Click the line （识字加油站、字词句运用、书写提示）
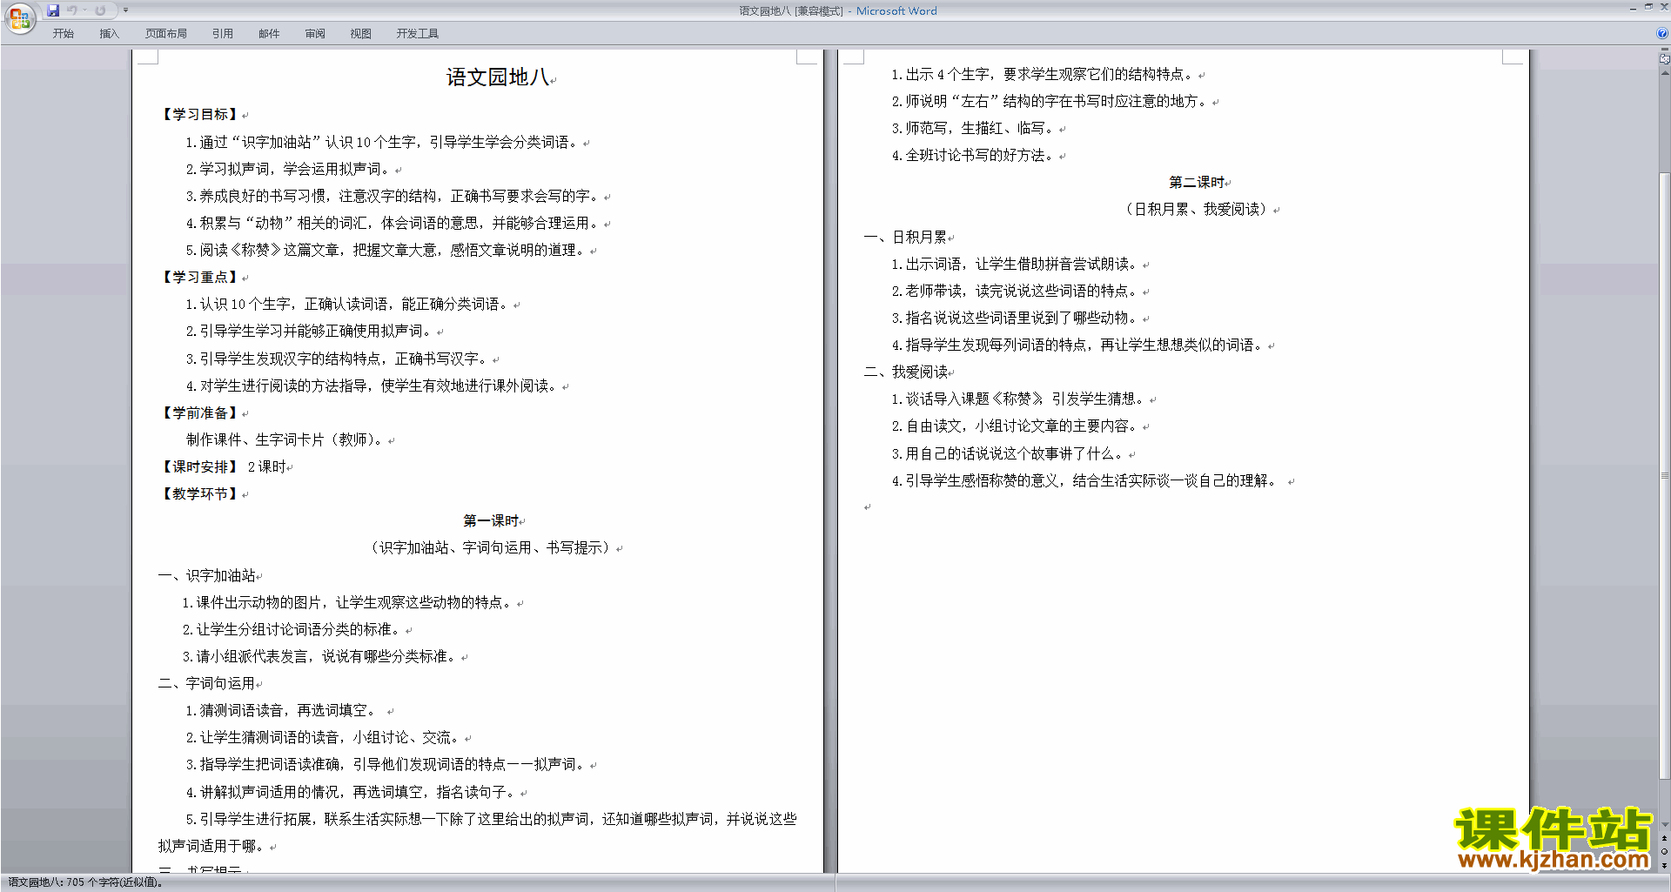The height and width of the screenshot is (892, 1671). [491, 548]
